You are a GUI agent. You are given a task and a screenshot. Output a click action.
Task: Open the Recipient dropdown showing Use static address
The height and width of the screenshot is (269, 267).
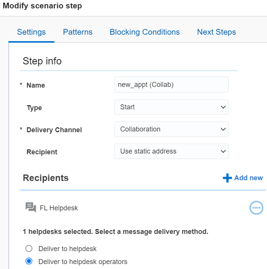(171, 151)
